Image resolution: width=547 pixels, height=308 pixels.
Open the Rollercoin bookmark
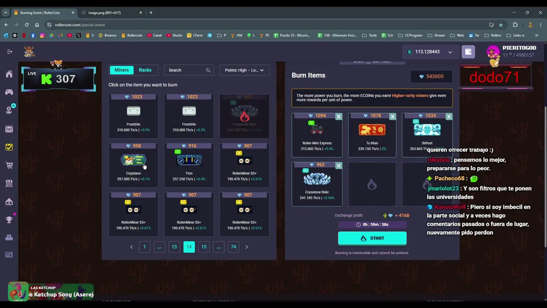[x=132, y=36]
